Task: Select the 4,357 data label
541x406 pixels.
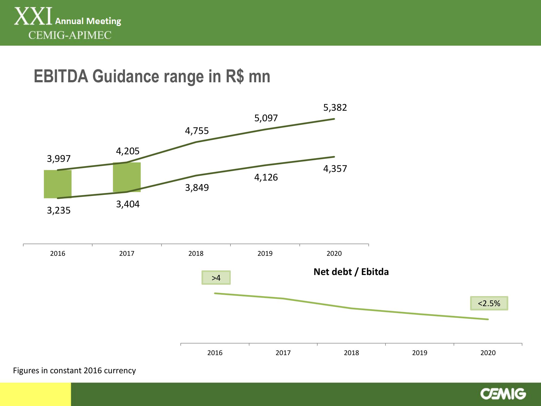Action: click(335, 169)
